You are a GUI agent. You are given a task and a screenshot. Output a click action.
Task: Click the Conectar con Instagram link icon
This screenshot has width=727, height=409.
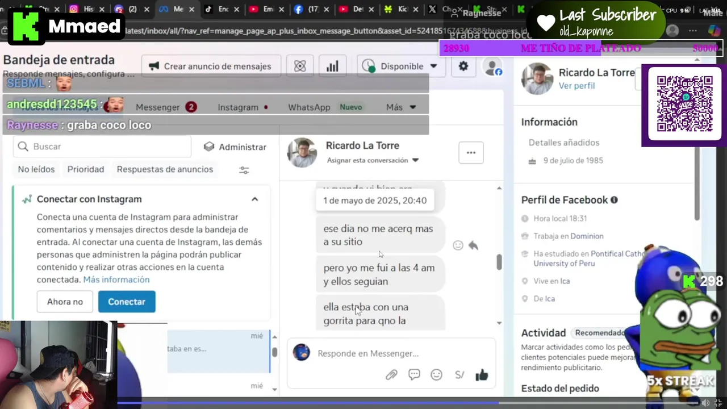[27, 199]
